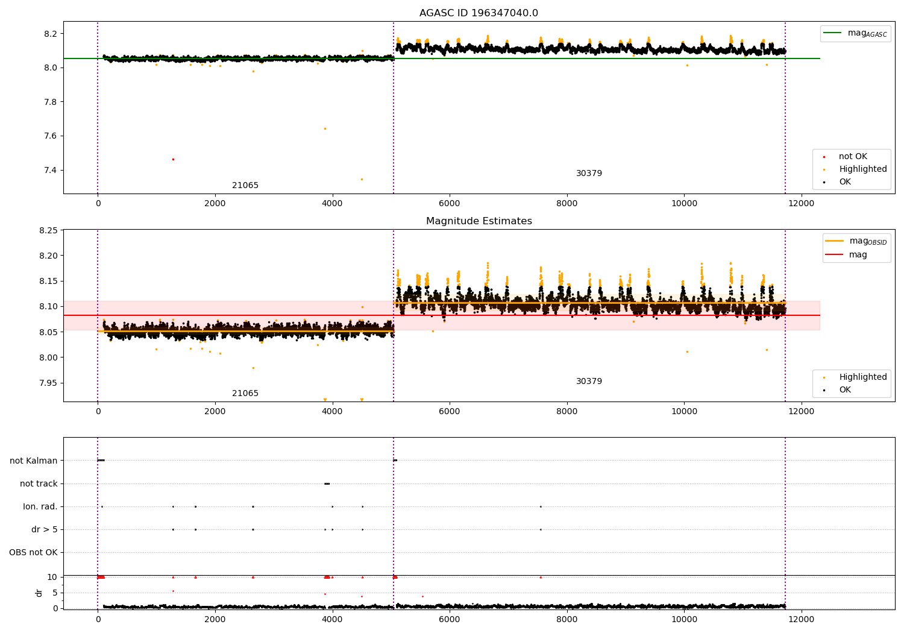Pick the orange line sample beside mag OBSID
The image size is (904, 633).
point(834,241)
